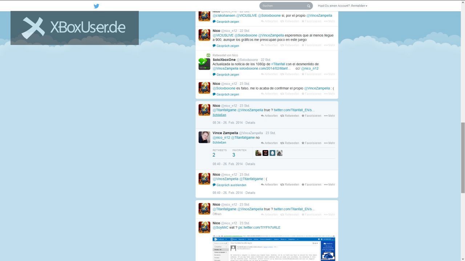Open SoloXboxOne's green avatar
The image size is (465, 261).
click(204, 64)
